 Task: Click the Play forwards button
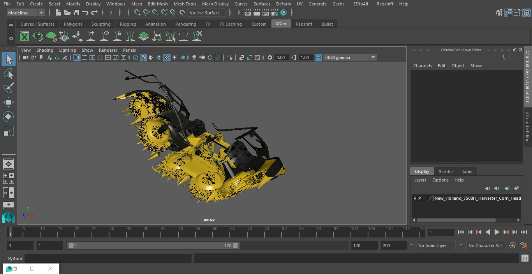[497, 232]
